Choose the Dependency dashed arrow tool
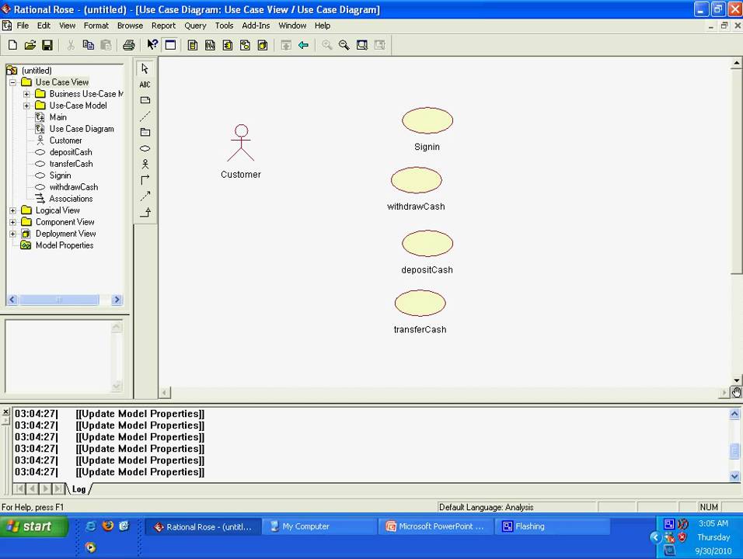Image resolution: width=743 pixels, height=559 pixels. coord(145,196)
